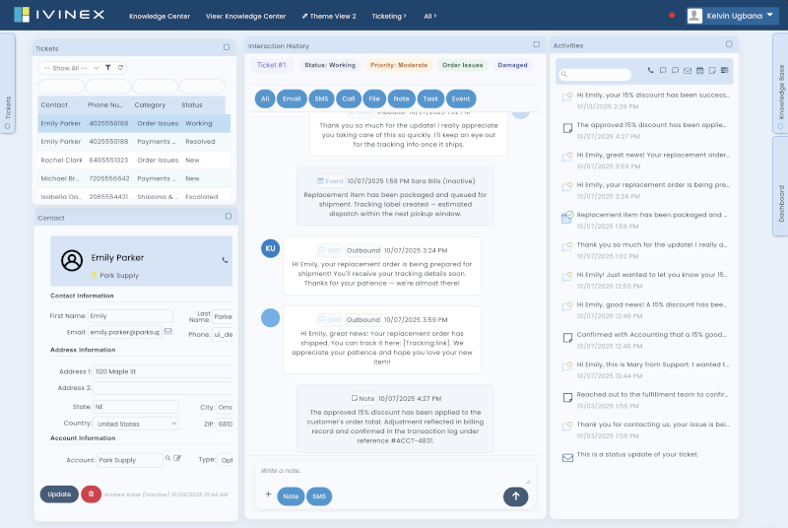788x528 pixels.
Task: Open the Kelvin Ugbana user menu
Action: click(730, 15)
